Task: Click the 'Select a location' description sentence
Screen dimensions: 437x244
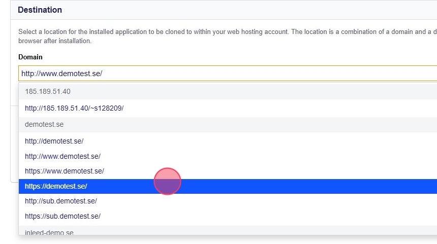Action: point(102,31)
